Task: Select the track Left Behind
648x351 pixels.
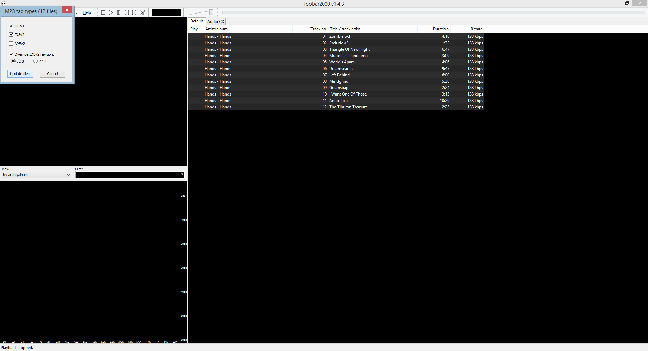Action: tap(336, 75)
